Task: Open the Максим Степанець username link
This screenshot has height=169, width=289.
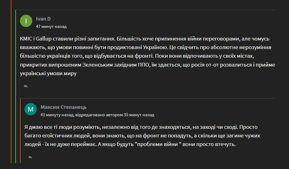Action: (x=64, y=107)
